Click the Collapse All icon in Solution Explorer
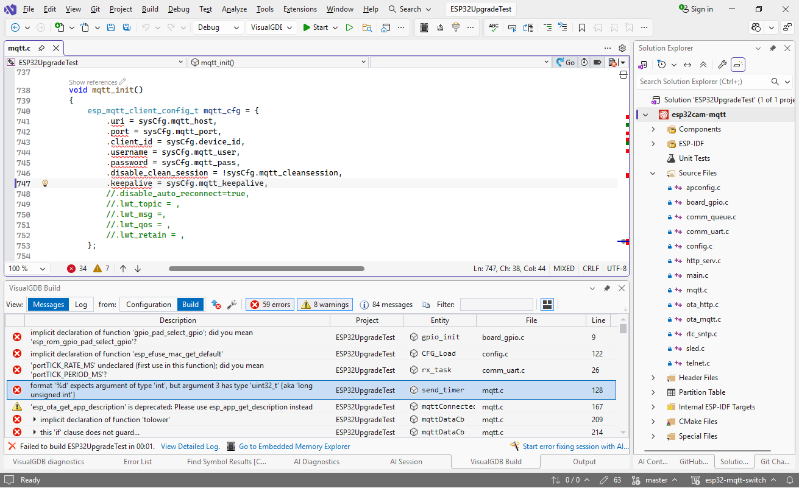Screen dimensions: 799x488 click(x=703, y=65)
